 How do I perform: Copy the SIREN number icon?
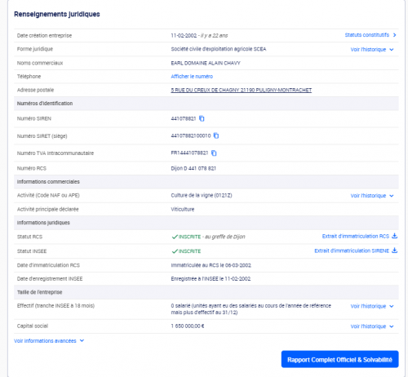202,118
